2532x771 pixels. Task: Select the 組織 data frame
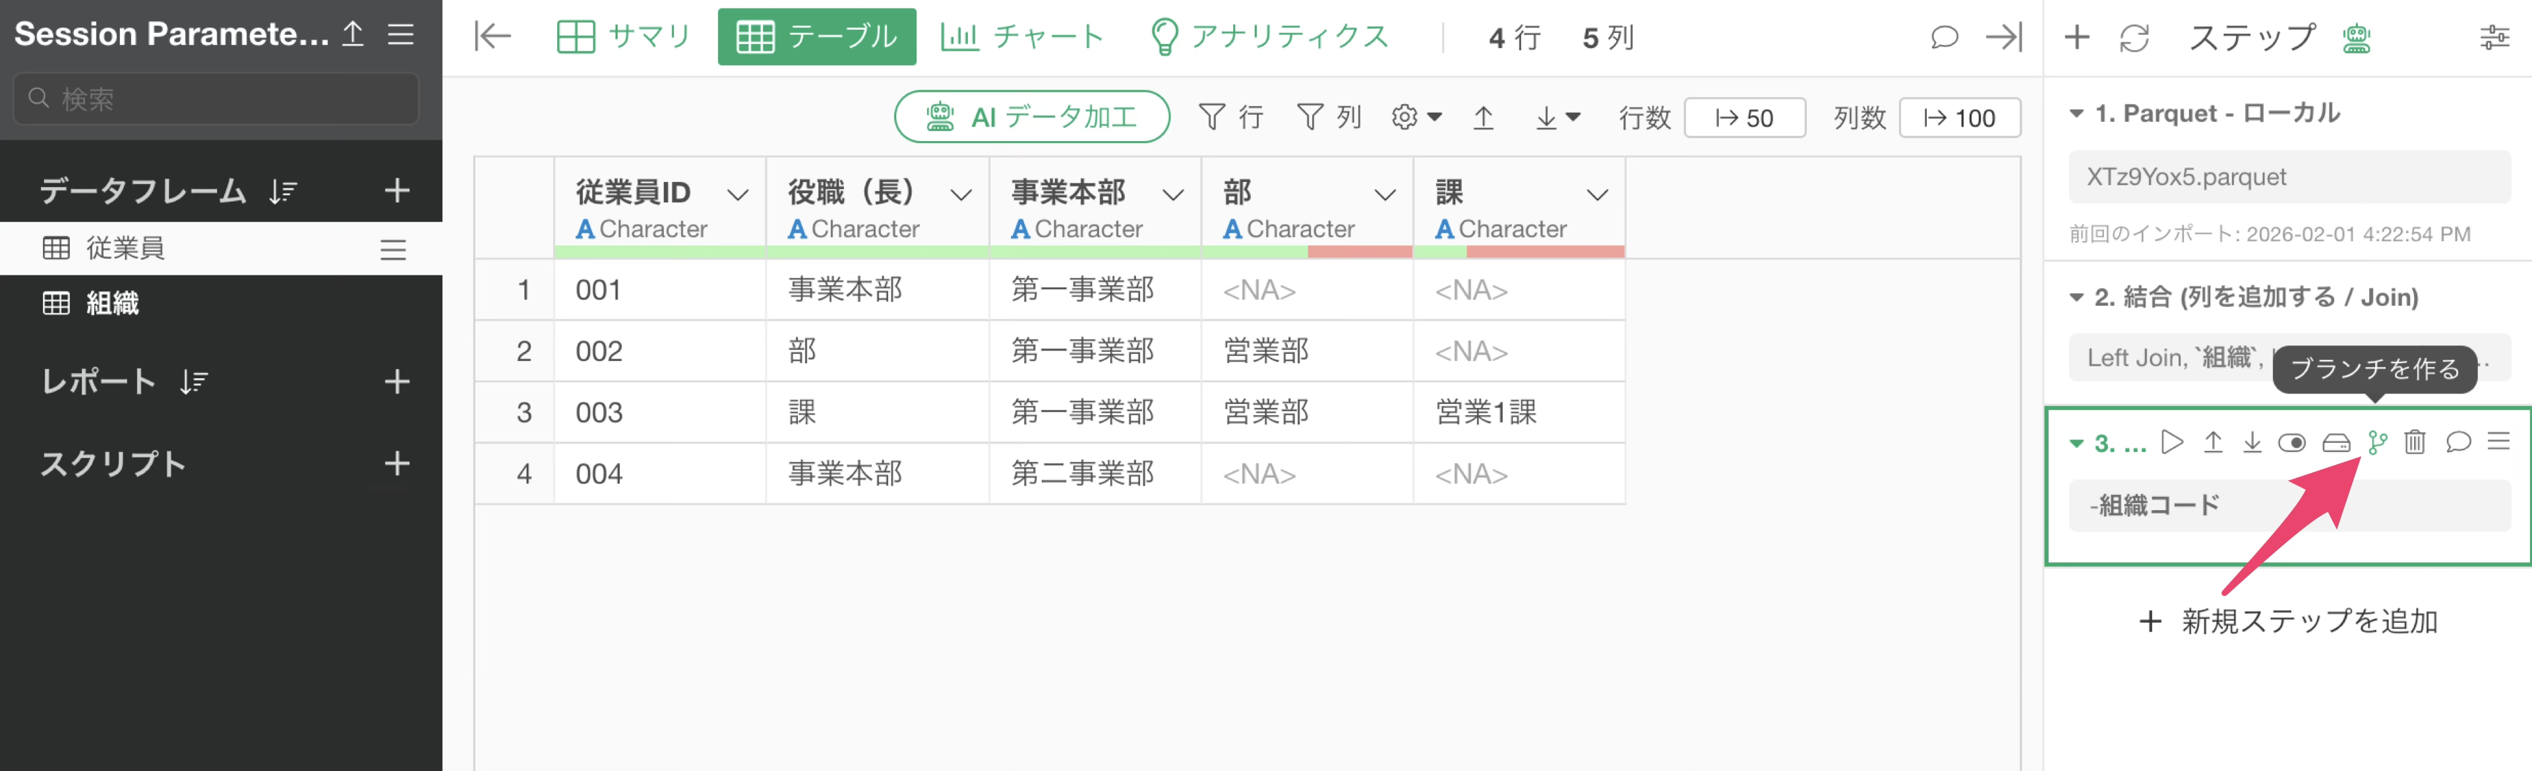pyautogui.click(x=112, y=304)
